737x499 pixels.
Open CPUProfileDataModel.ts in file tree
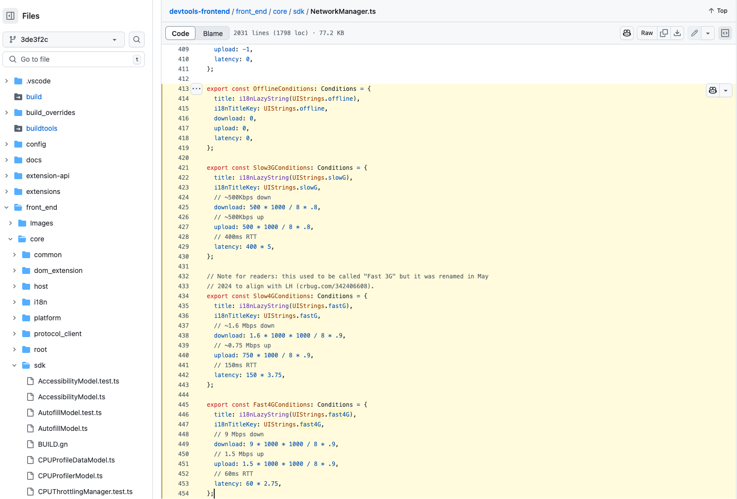tap(77, 460)
